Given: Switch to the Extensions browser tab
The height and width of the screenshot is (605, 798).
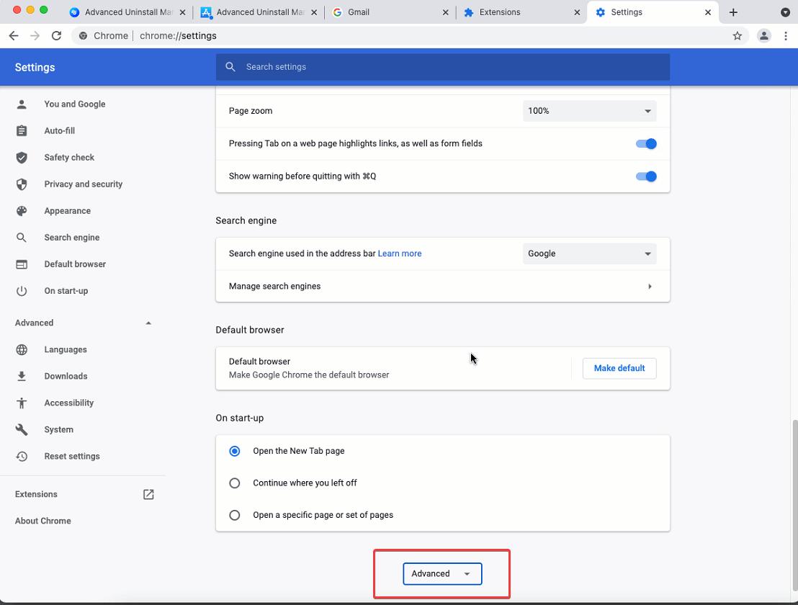Looking at the screenshot, I should tap(520, 12).
